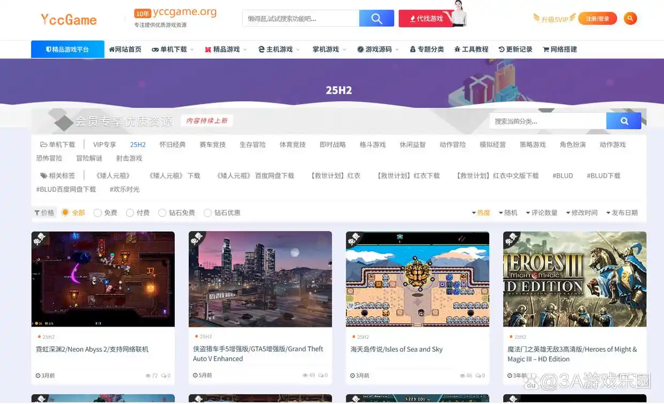Screen dimensions: 664x404
Task: Click the YccGame logo
Action: tap(68, 19)
